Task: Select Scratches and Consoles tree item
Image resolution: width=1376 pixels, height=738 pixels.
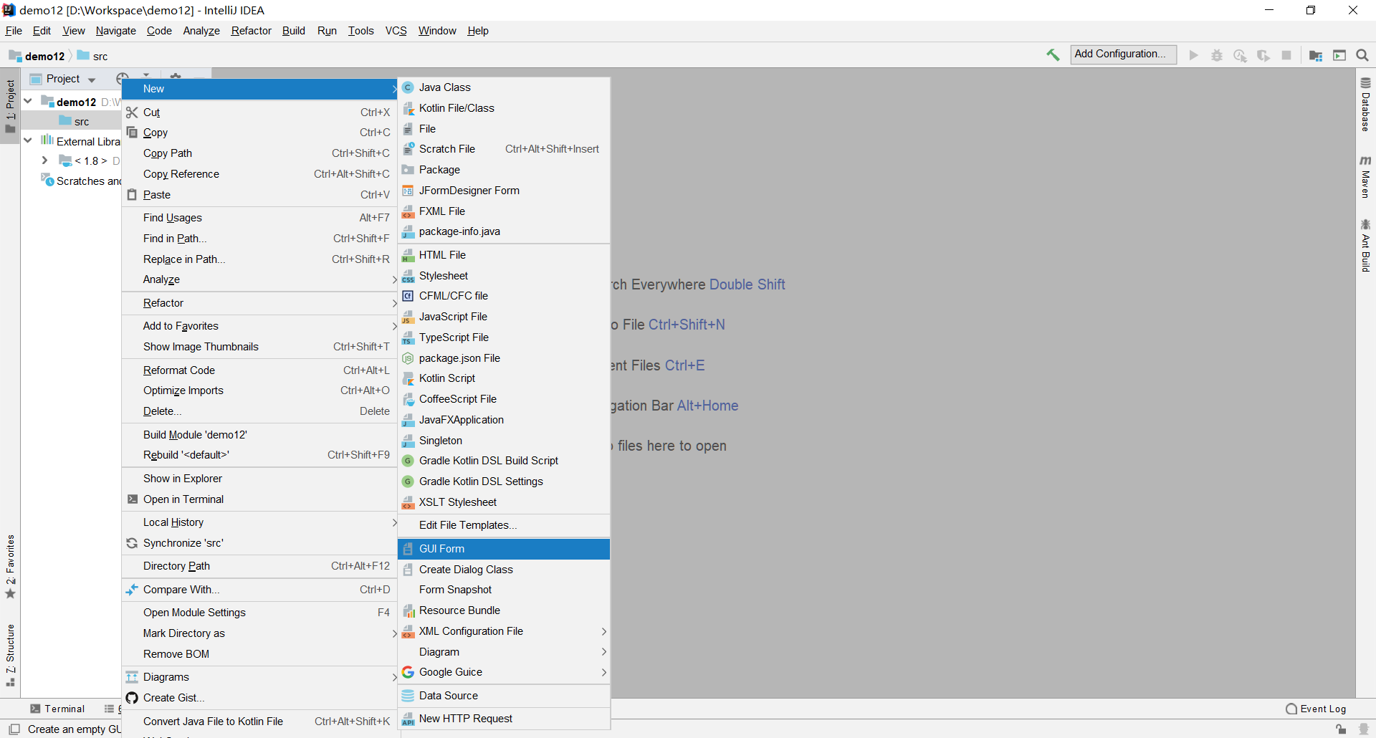Action: click(81, 181)
